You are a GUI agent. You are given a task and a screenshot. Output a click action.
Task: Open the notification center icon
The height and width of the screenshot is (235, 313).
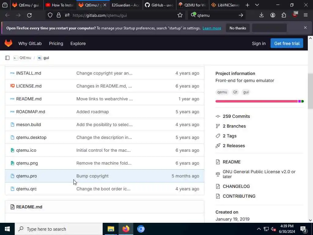click(303, 229)
